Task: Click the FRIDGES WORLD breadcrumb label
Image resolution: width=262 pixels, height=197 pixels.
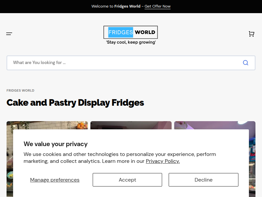Action: (20, 91)
